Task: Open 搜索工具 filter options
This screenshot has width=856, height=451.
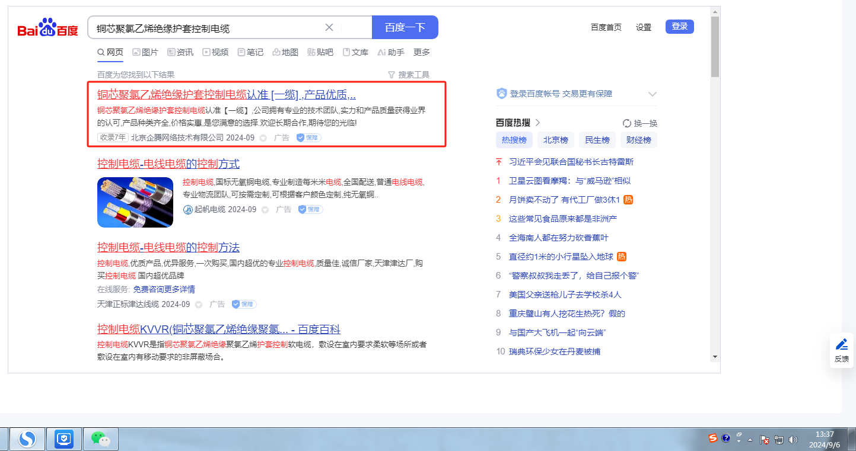Action: coord(408,75)
